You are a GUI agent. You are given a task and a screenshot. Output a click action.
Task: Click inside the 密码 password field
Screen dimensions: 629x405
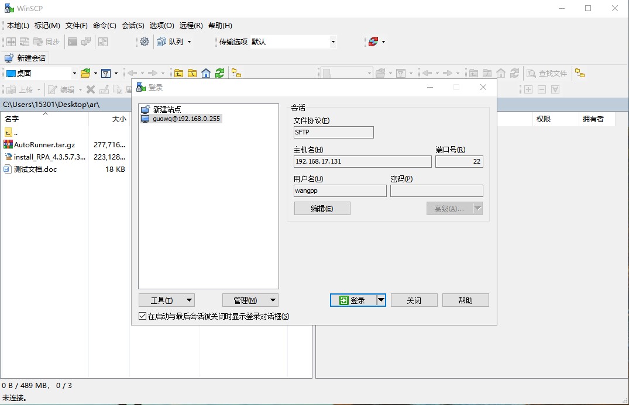(436, 191)
